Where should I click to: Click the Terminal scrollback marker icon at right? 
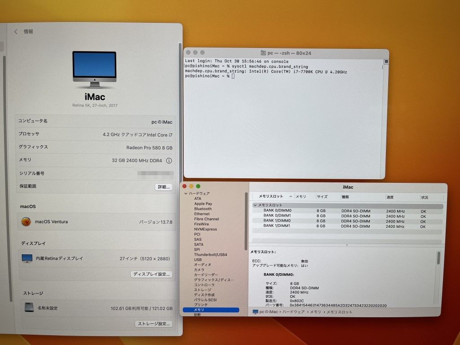coord(386,62)
